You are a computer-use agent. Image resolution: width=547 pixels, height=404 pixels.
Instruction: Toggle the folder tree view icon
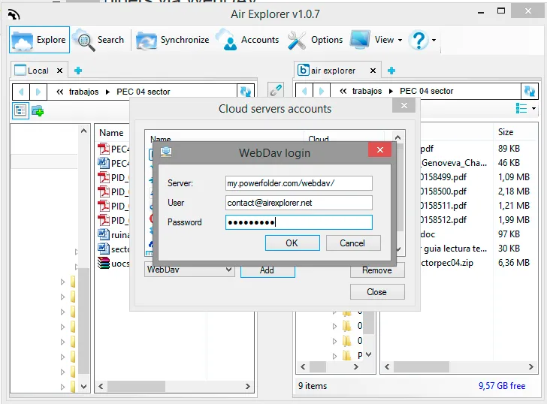pyautogui.click(x=20, y=111)
